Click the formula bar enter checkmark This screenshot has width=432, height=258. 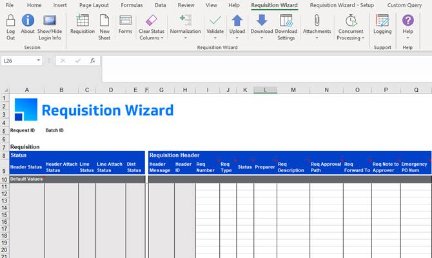tap(78, 61)
